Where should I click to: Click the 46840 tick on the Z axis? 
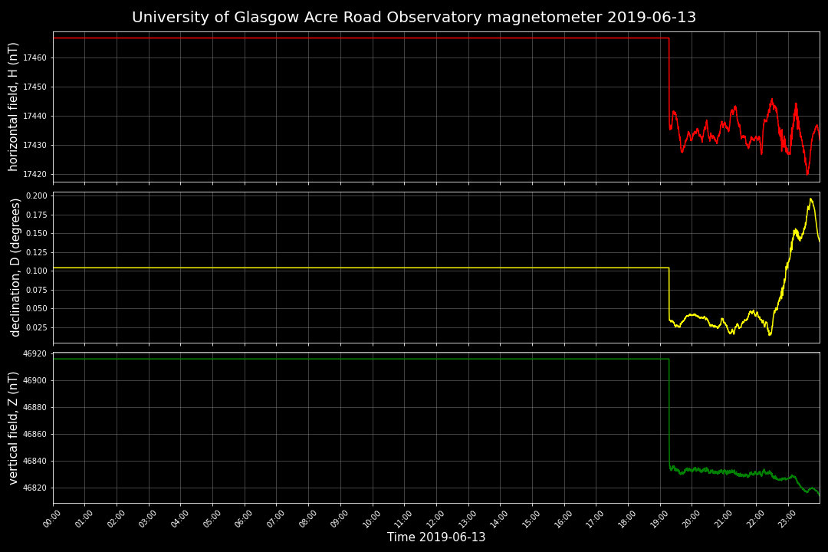click(35, 461)
